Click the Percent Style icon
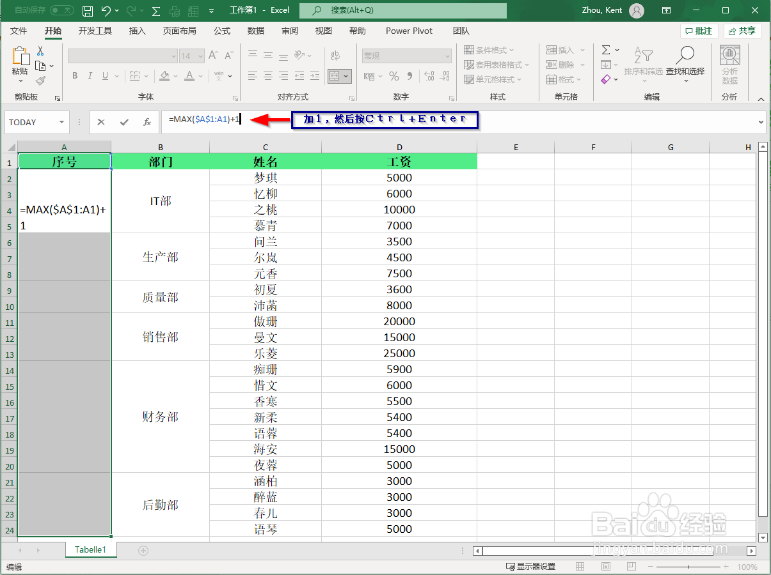 pos(393,76)
